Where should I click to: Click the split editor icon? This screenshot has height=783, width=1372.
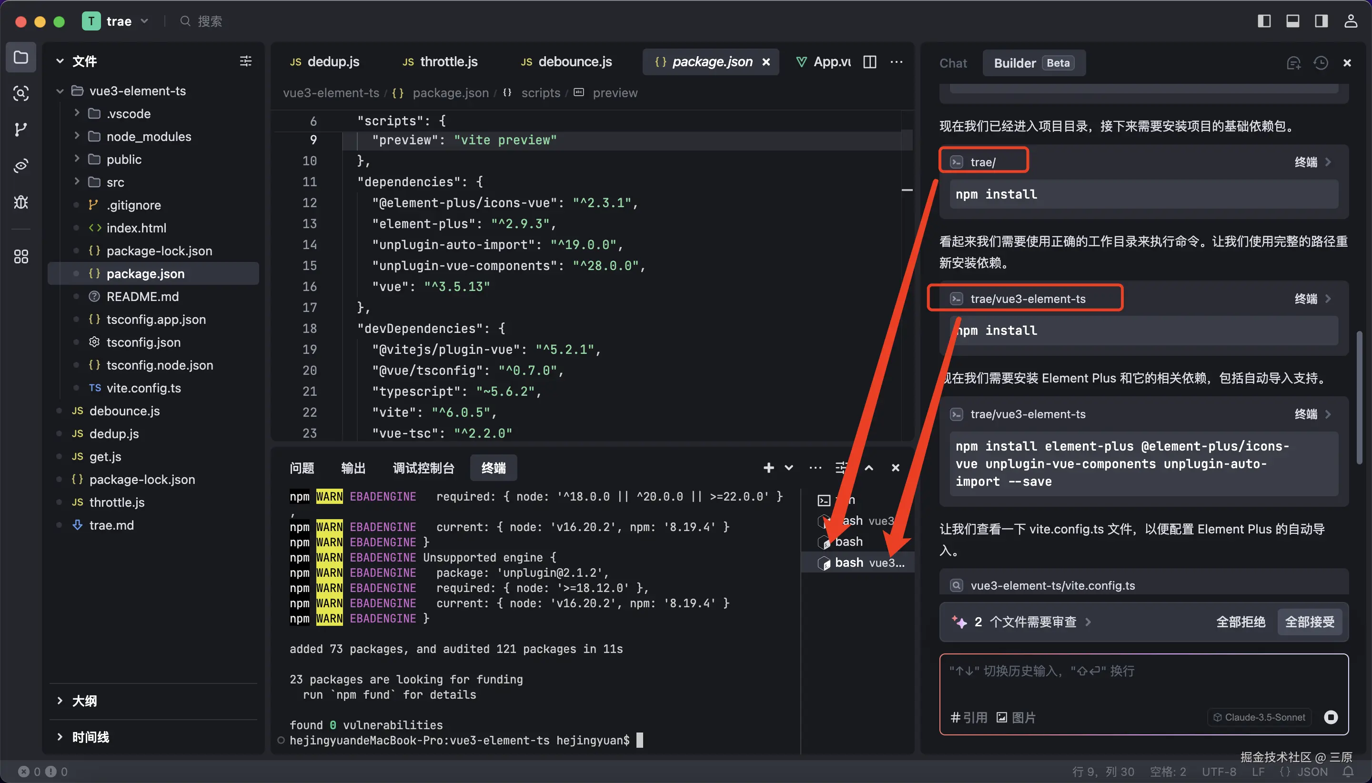pyautogui.click(x=870, y=62)
